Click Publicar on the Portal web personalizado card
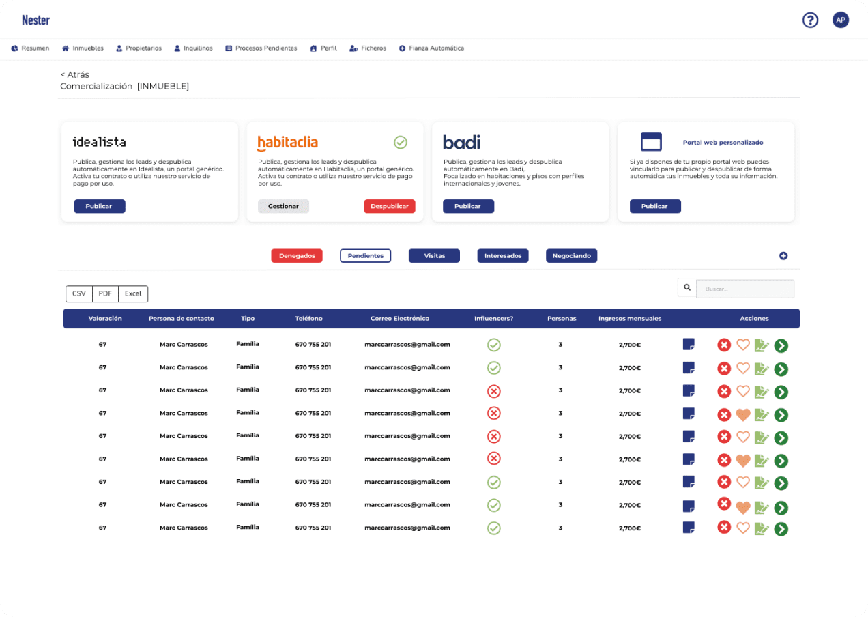Image resolution: width=868 pixels, height=617 pixels. 655,206
